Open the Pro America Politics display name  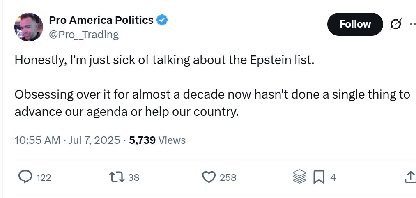tap(101, 20)
